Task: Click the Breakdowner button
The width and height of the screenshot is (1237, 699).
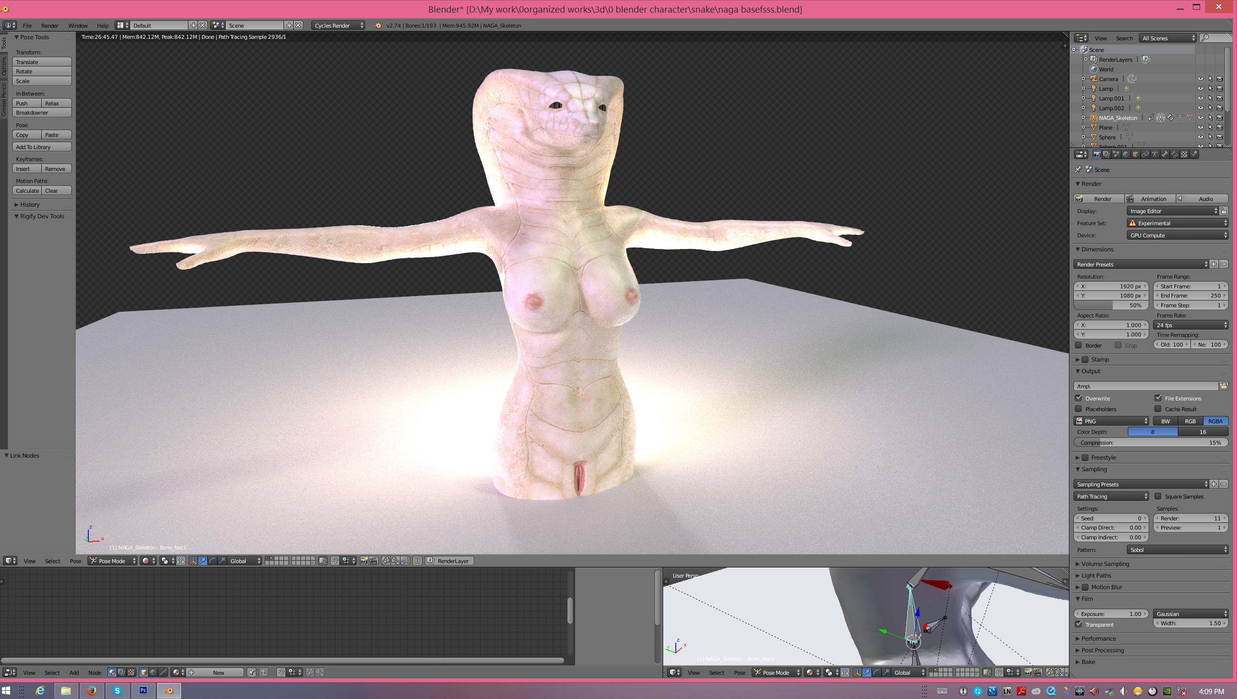Action: pos(42,113)
